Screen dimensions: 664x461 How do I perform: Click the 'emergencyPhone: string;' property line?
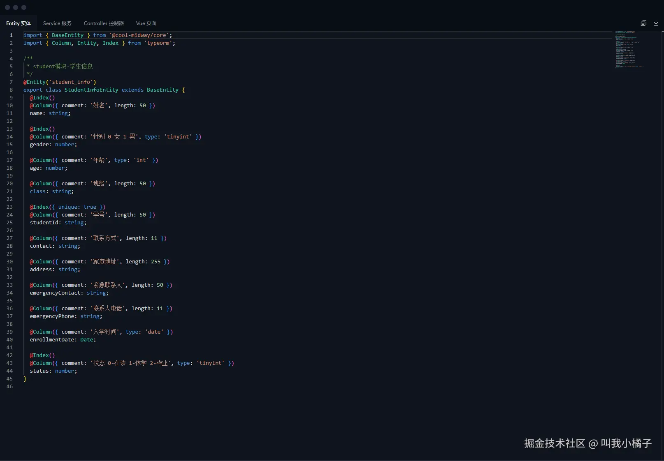[x=66, y=316]
